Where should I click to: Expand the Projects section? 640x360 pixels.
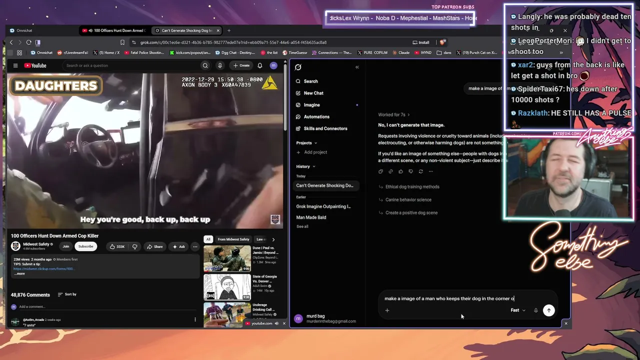pos(306,143)
